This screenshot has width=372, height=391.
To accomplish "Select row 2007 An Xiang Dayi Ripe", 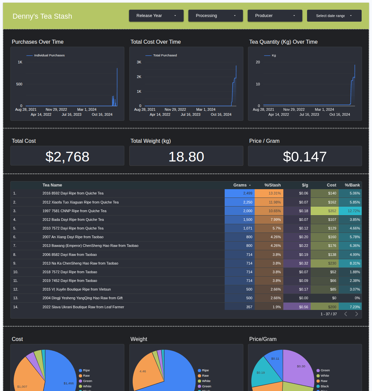I will (x=186, y=237).
